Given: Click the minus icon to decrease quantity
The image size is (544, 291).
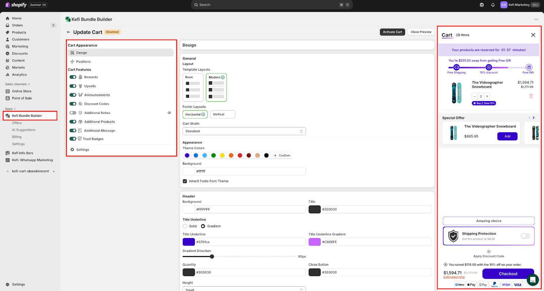Looking at the screenshot, I should [x=475, y=96].
